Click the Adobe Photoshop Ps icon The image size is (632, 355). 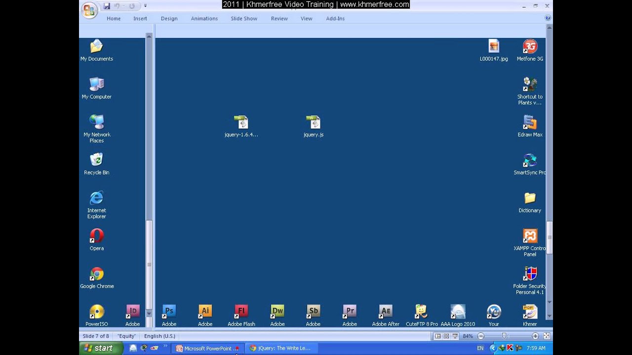(x=169, y=312)
